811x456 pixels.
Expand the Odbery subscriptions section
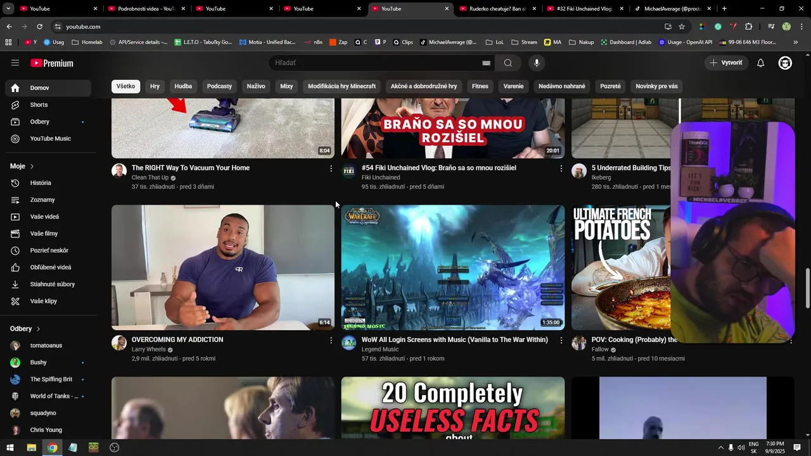pyautogui.click(x=25, y=329)
